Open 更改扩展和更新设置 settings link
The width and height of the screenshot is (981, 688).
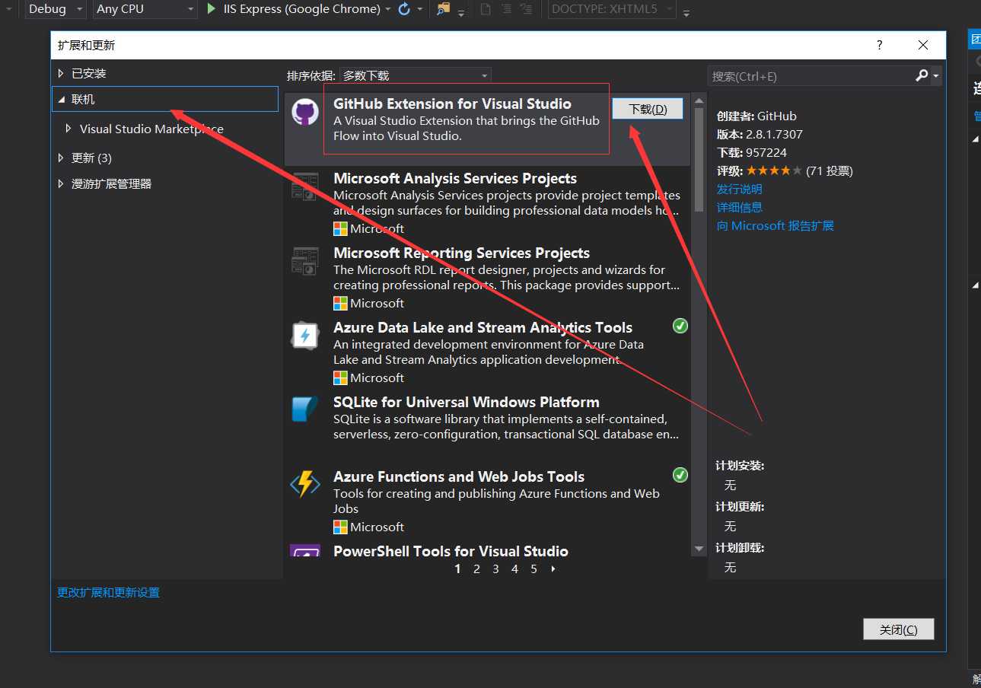108,592
